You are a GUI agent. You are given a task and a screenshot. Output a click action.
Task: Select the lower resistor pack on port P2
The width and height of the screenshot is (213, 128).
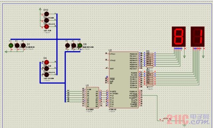pos(150,79)
